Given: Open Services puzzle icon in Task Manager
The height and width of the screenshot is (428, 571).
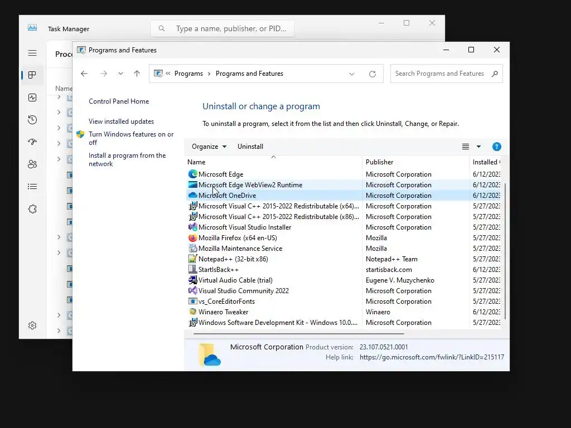Looking at the screenshot, I should coord(32,209).
